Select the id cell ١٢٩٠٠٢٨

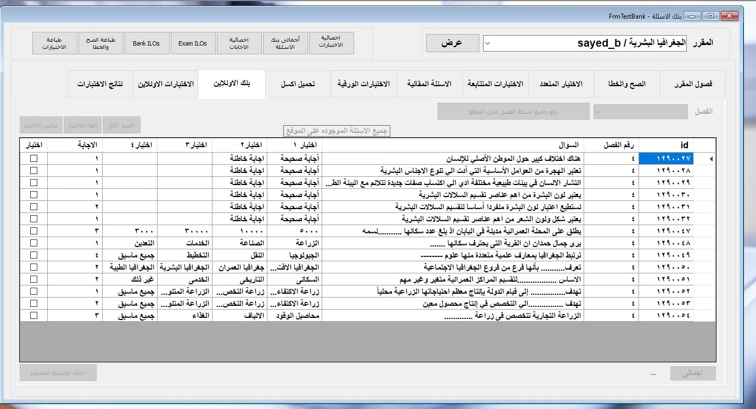666,170
